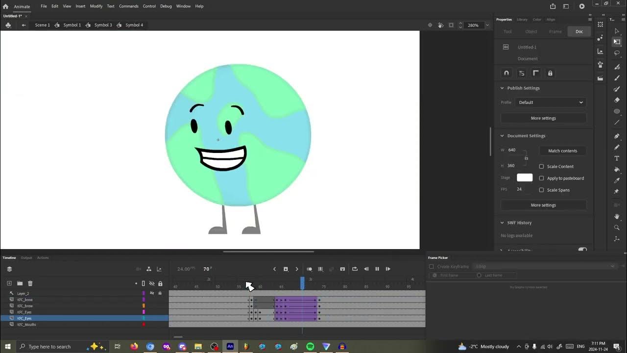Check the Apply to pasteboard option
The height and width of the screenshot is (353, 627).
[541, 178]
